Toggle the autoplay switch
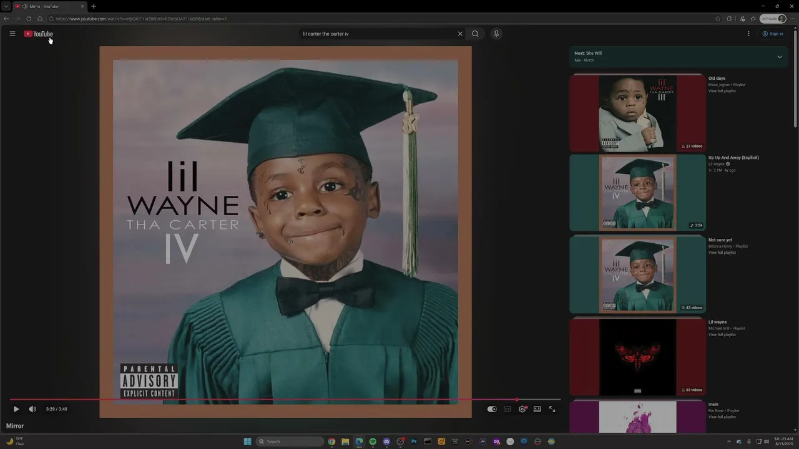The width and height of the screenshot is (799, 449). (492, 409)
